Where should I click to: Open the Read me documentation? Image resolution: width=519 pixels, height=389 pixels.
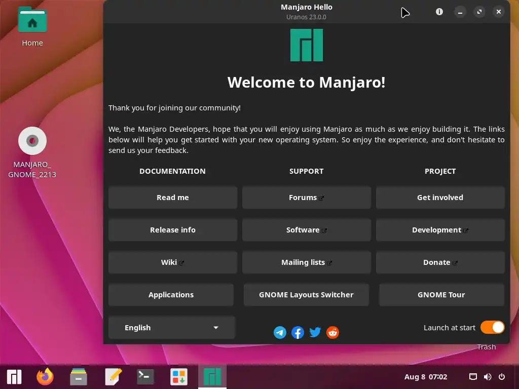point(173,198)
